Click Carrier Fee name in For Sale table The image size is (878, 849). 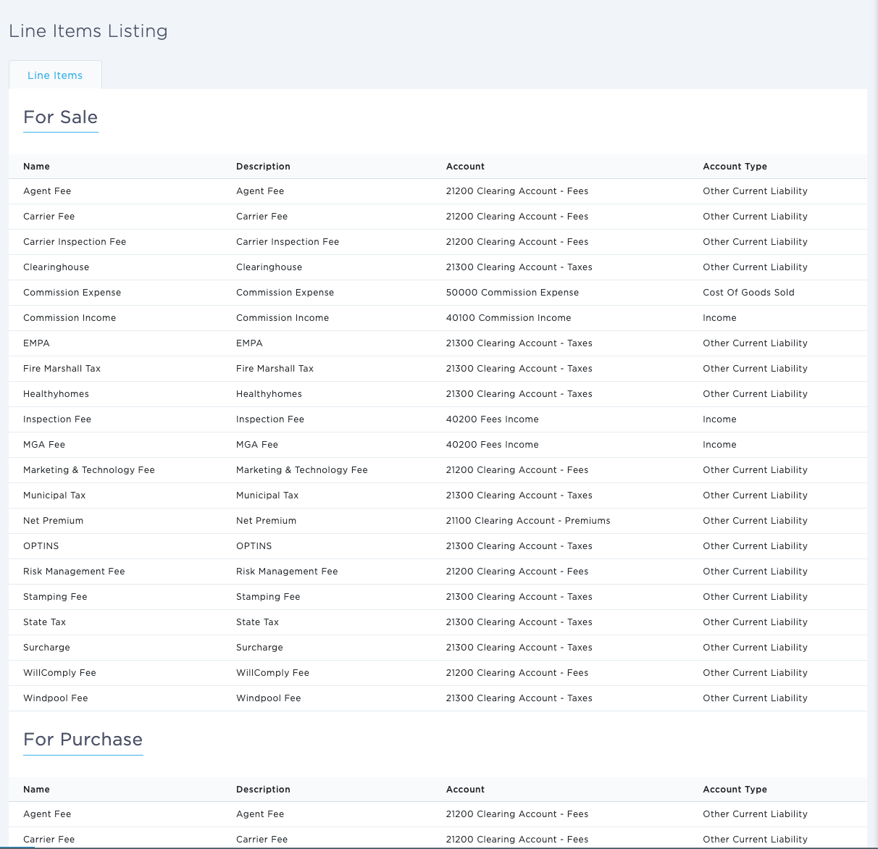[x=49, y=217]
